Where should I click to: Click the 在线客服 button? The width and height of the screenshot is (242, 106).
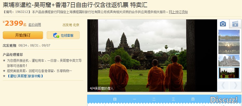[x=63, y=35]
